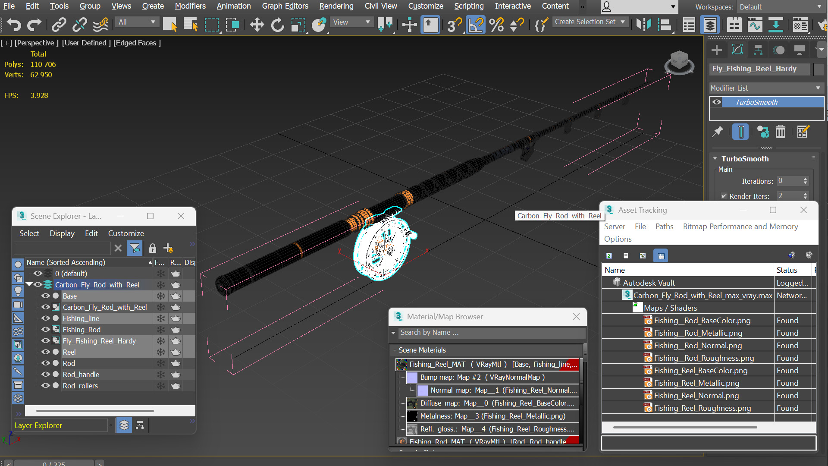This screenshot has height=466, width=828.
Task: Select Fishing_Reel_Normal.png in Asset Tracking
Action: pyautogui.click(x=696, y=396)
